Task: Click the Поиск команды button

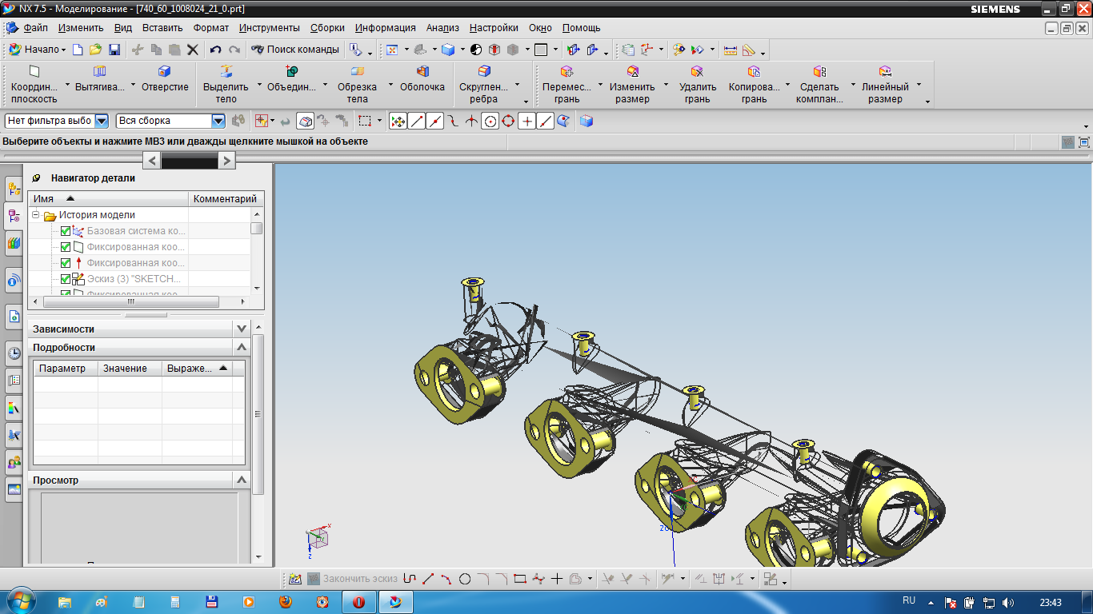Action: 295,50
